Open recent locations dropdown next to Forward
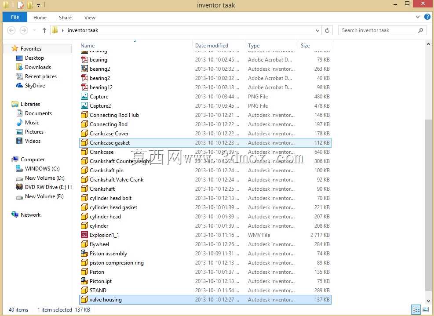This screenshot has width=434, height=316. [34, 30]
